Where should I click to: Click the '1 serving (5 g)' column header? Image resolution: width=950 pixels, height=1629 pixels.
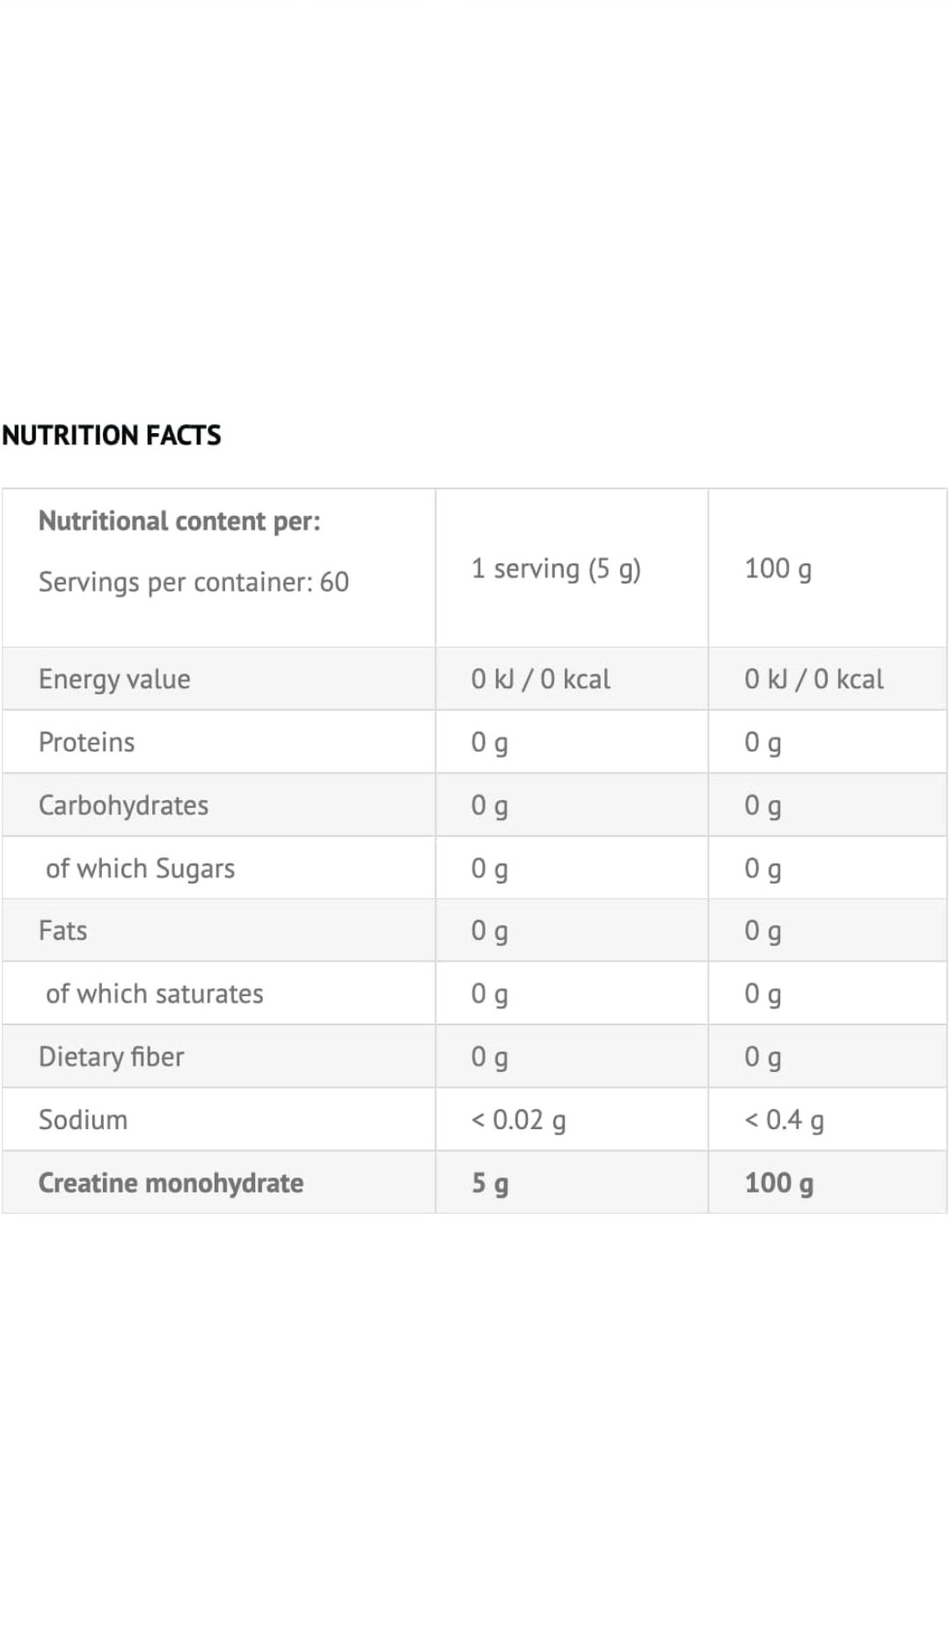click(556, 569)
